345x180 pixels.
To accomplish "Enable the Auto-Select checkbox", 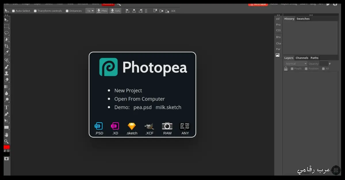I will click(13, 11).
